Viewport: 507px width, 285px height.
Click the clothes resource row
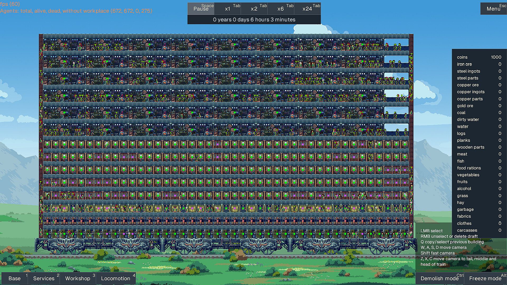[x=479, y=223]
